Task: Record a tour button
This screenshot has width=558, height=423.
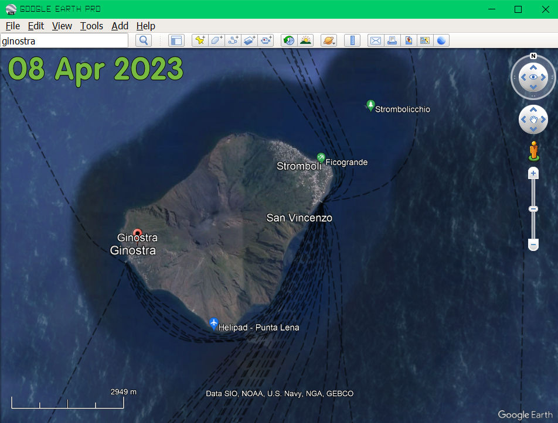Action: (266, 40)
